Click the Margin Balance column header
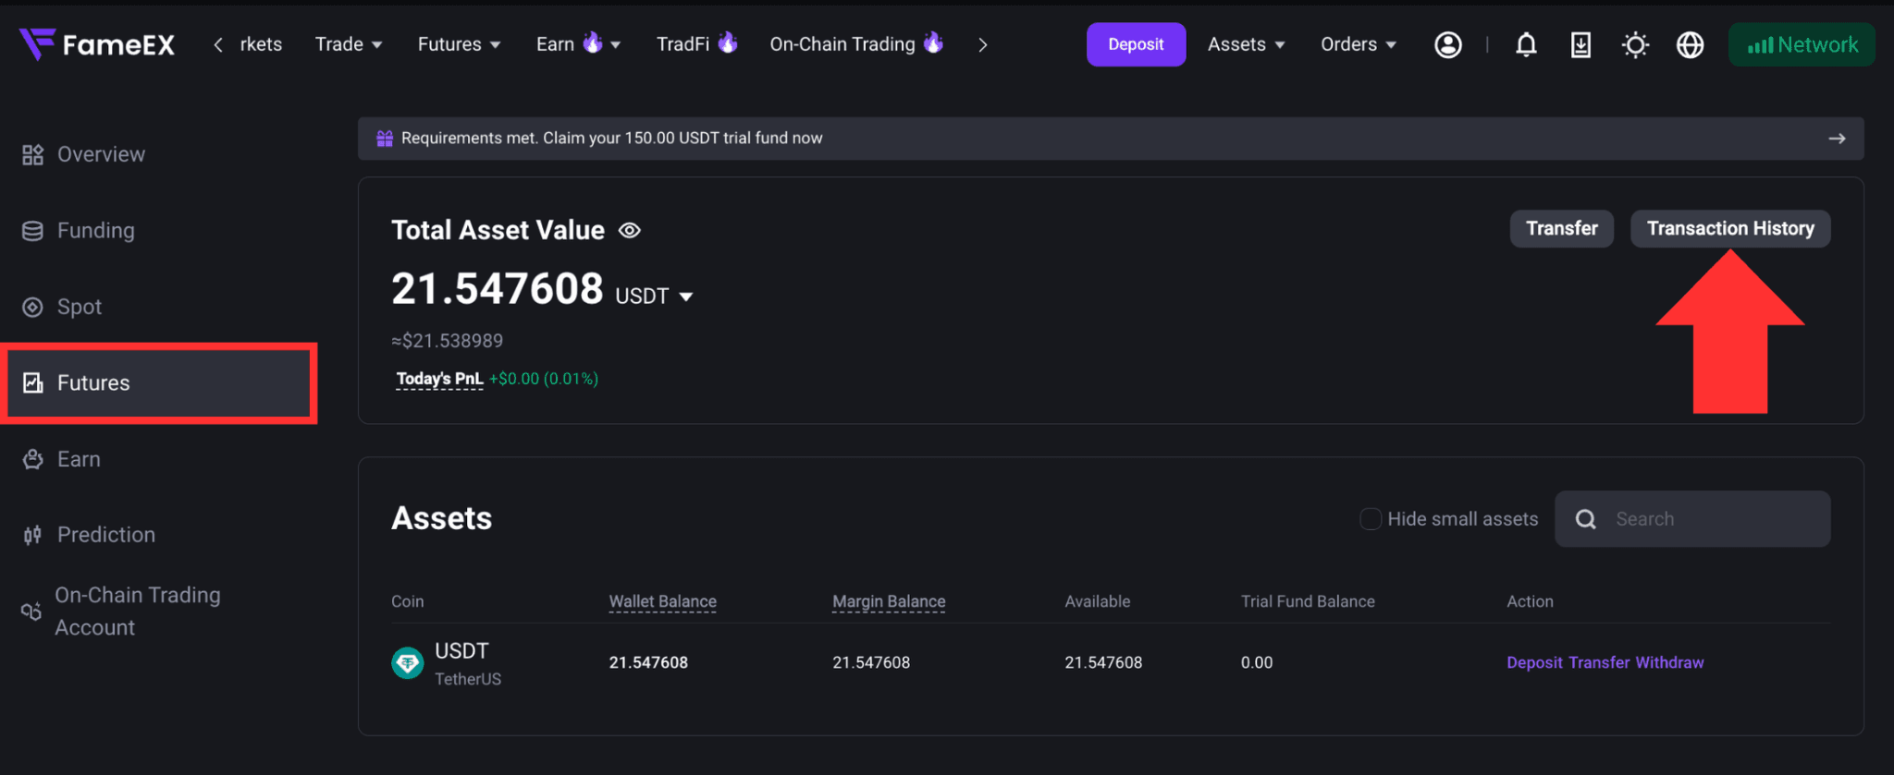Screen dimensions: 1894x775 point(889,602)
